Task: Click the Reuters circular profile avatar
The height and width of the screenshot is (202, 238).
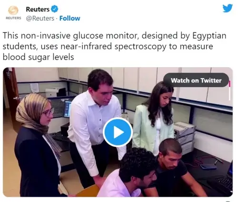Action: point(13,10)
